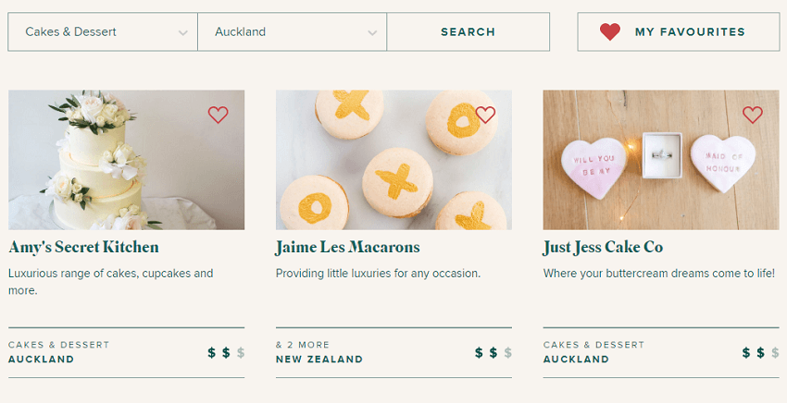
Task: Click the red heart in My Favourites
Action: point(609,32)
